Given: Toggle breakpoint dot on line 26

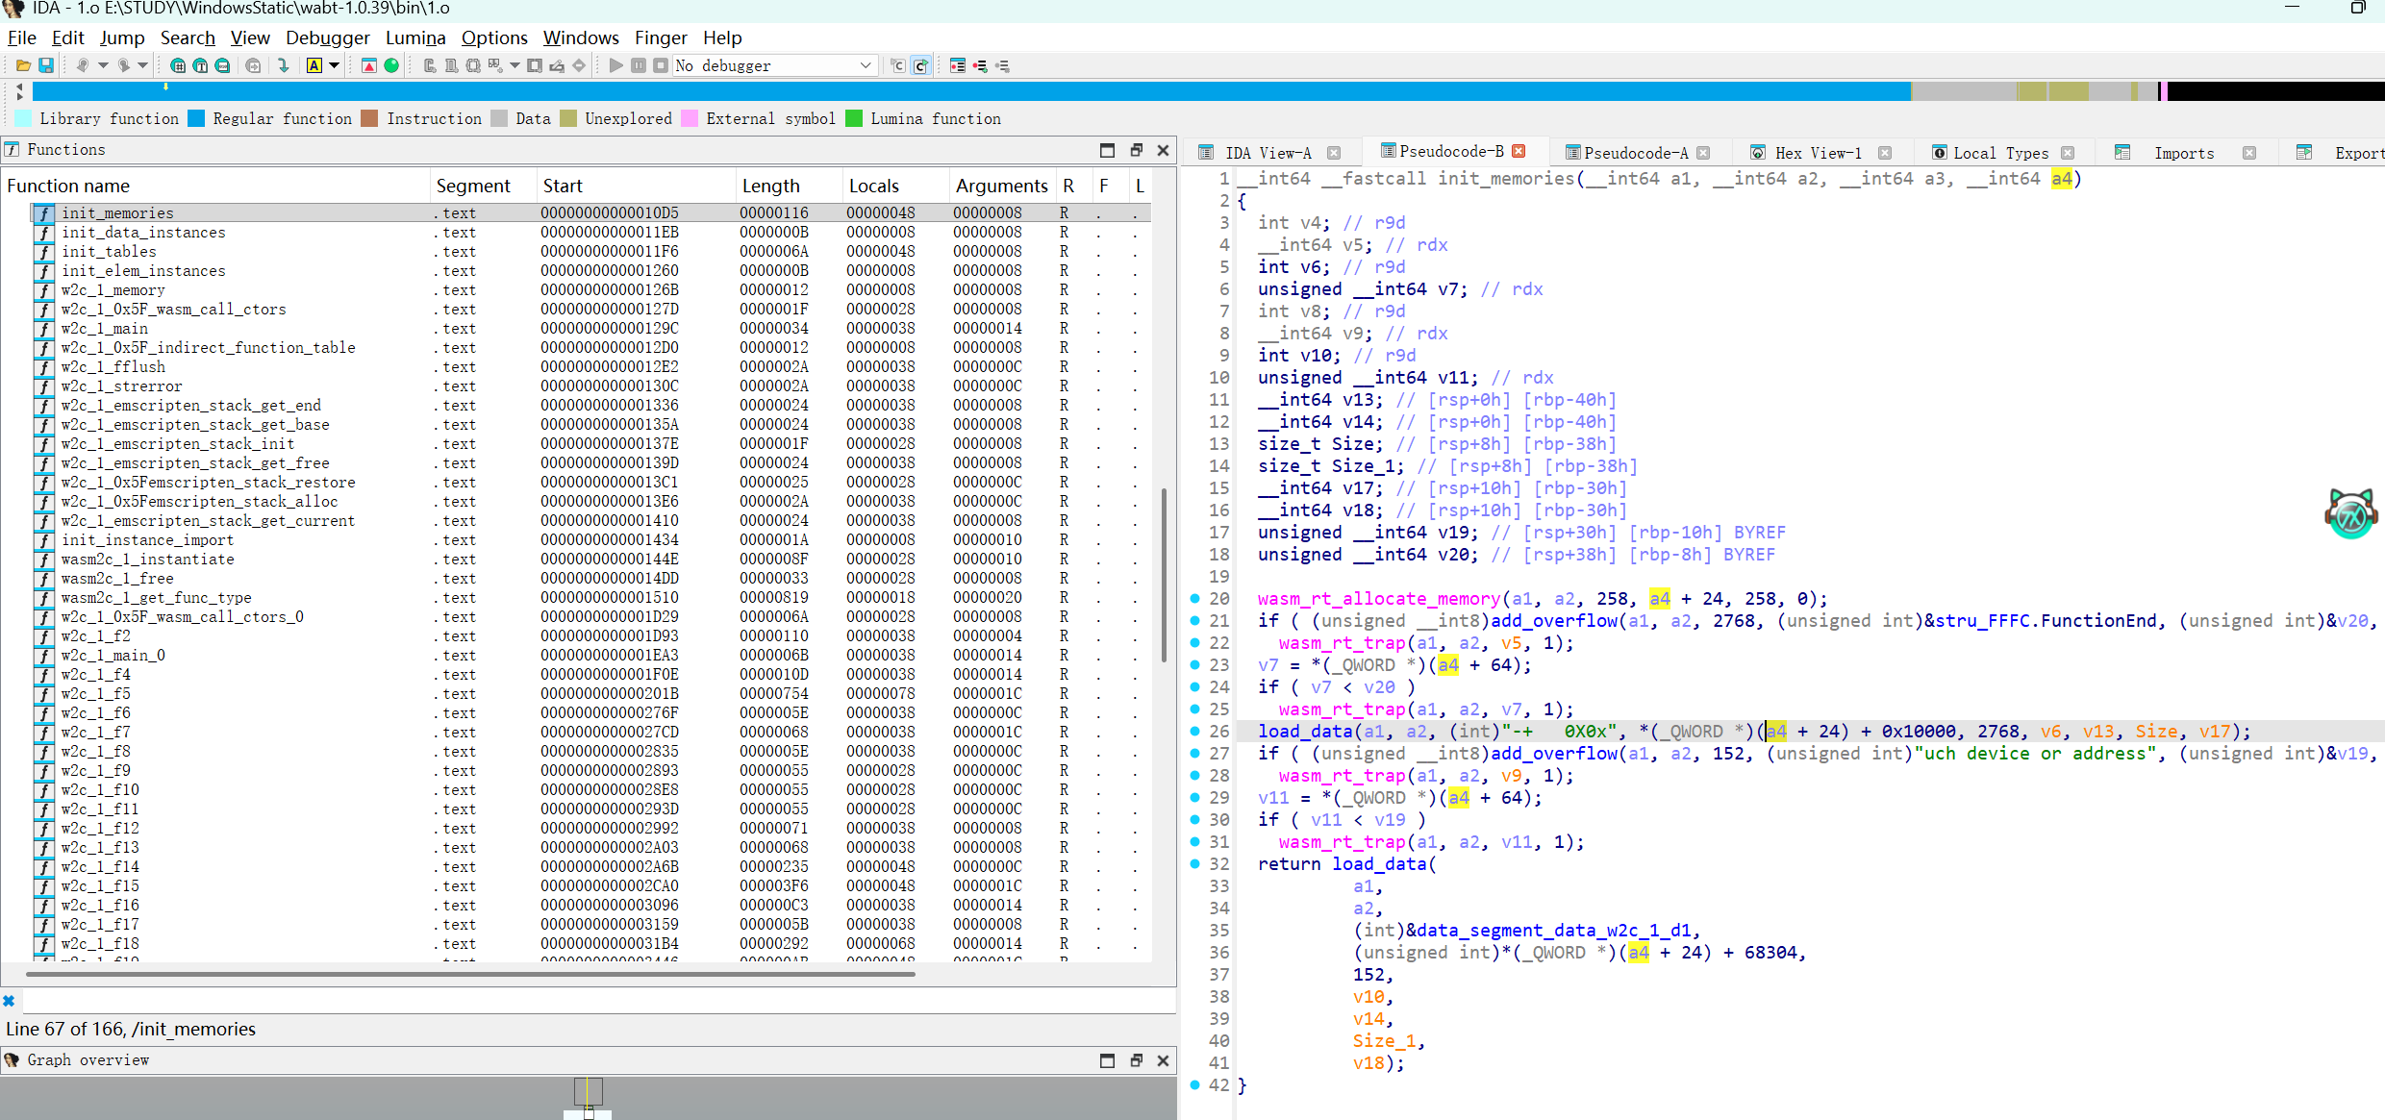Looking at the screenshot, I should tap(1195, 732).
